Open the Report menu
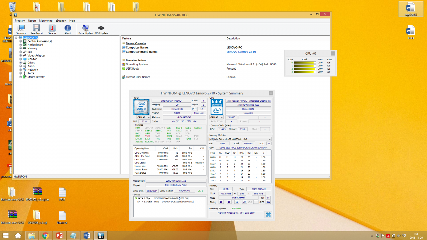This screenshot has height=240, width=427. click(x=32, y=21)
